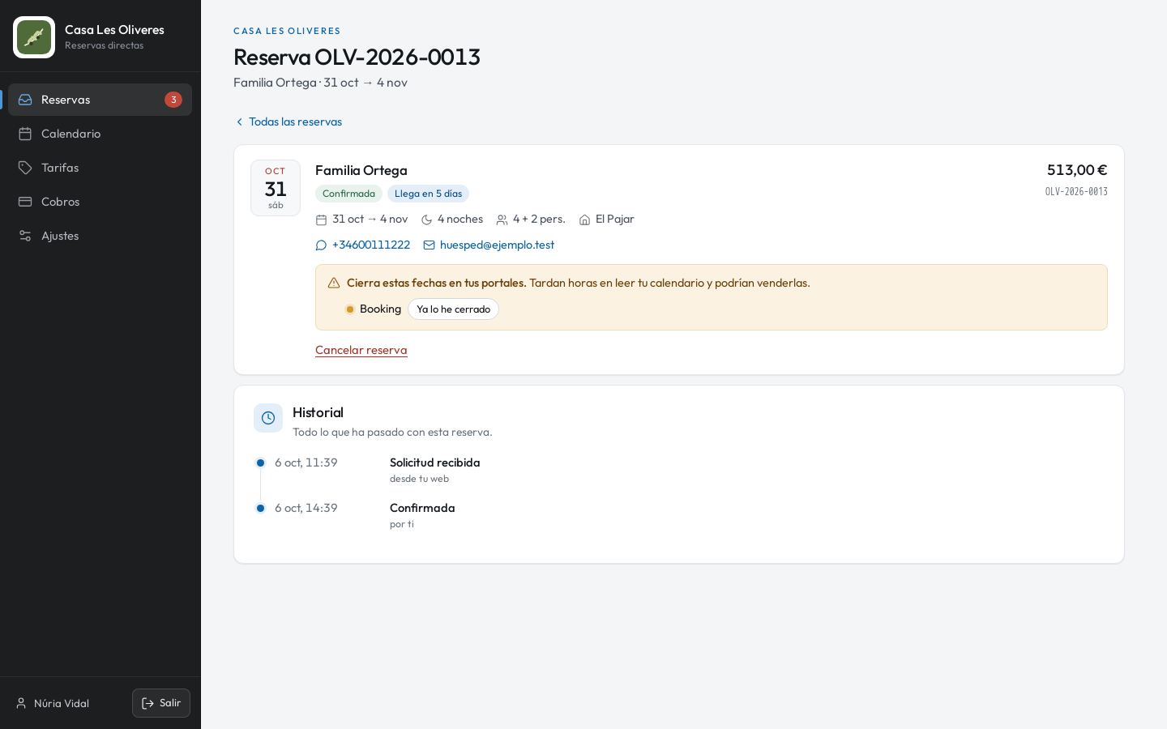Click the house icon next to El Pajar

coord(585,220)
